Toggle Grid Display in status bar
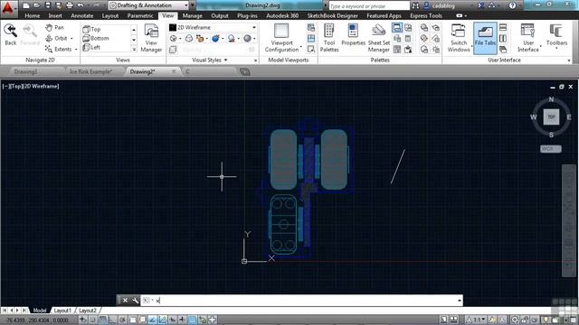Screen dimensions: 579x325 (102, 320)
